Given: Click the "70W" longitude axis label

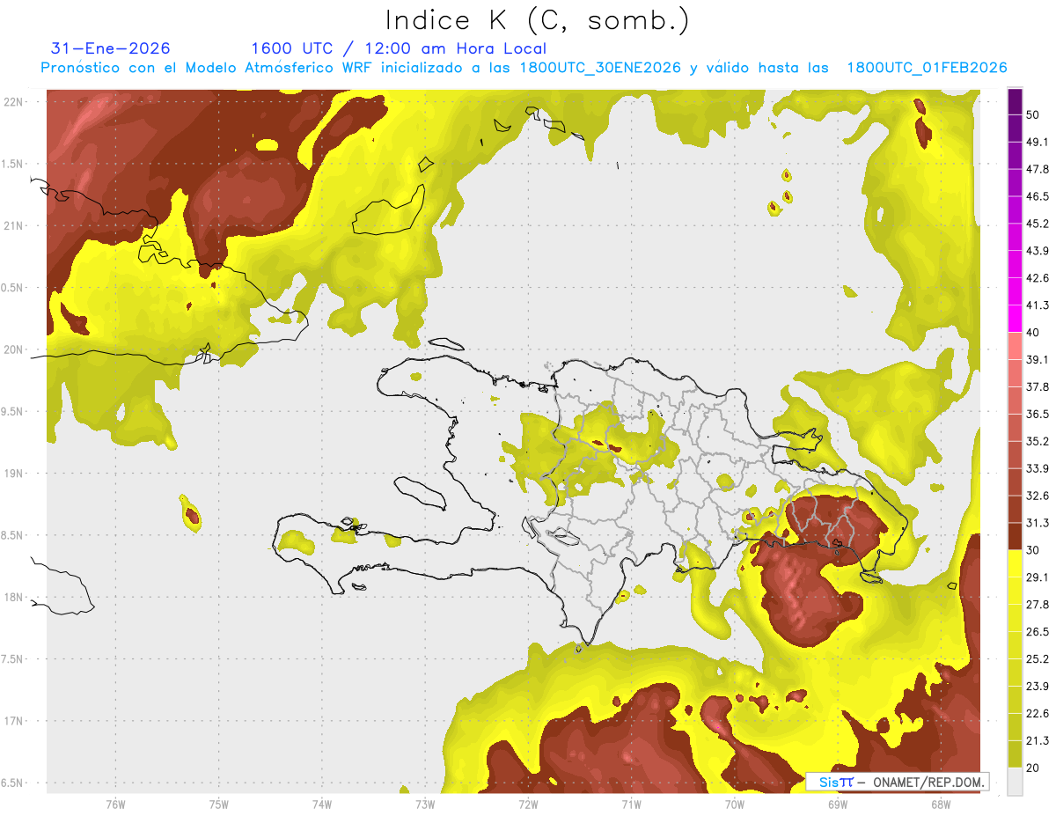Looking at the screenshot, I should (734, 805).
